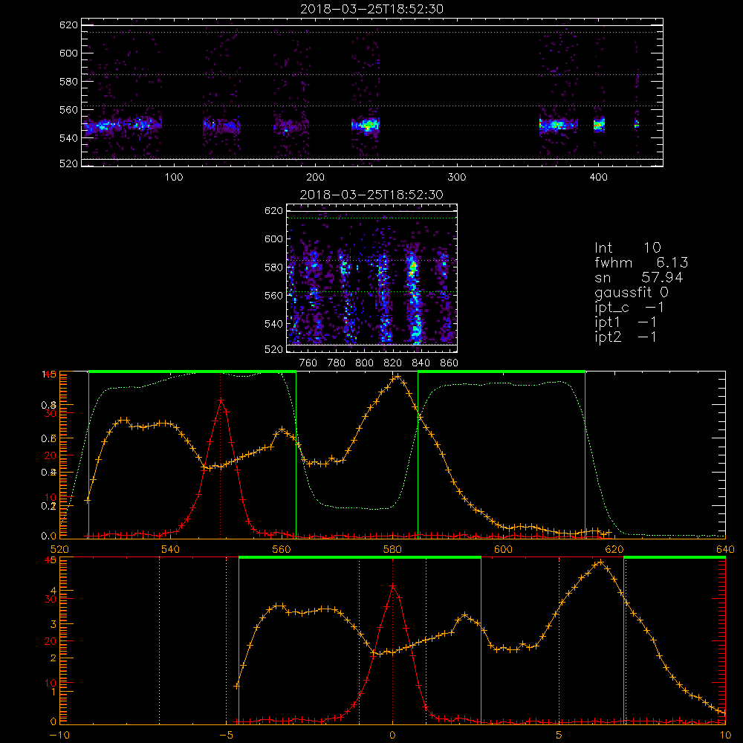Click the orange curve peak near 580 in spectrum plot

(398, 377)
